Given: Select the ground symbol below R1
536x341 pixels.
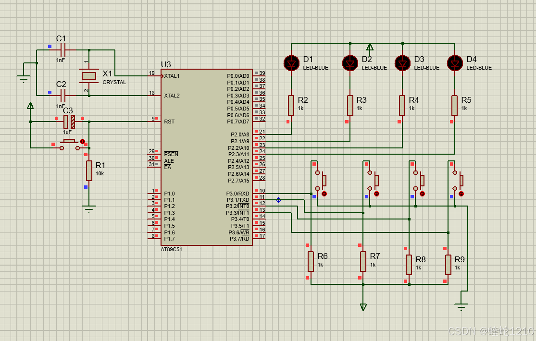Looking at the screenshot, I should coord(89,209).
